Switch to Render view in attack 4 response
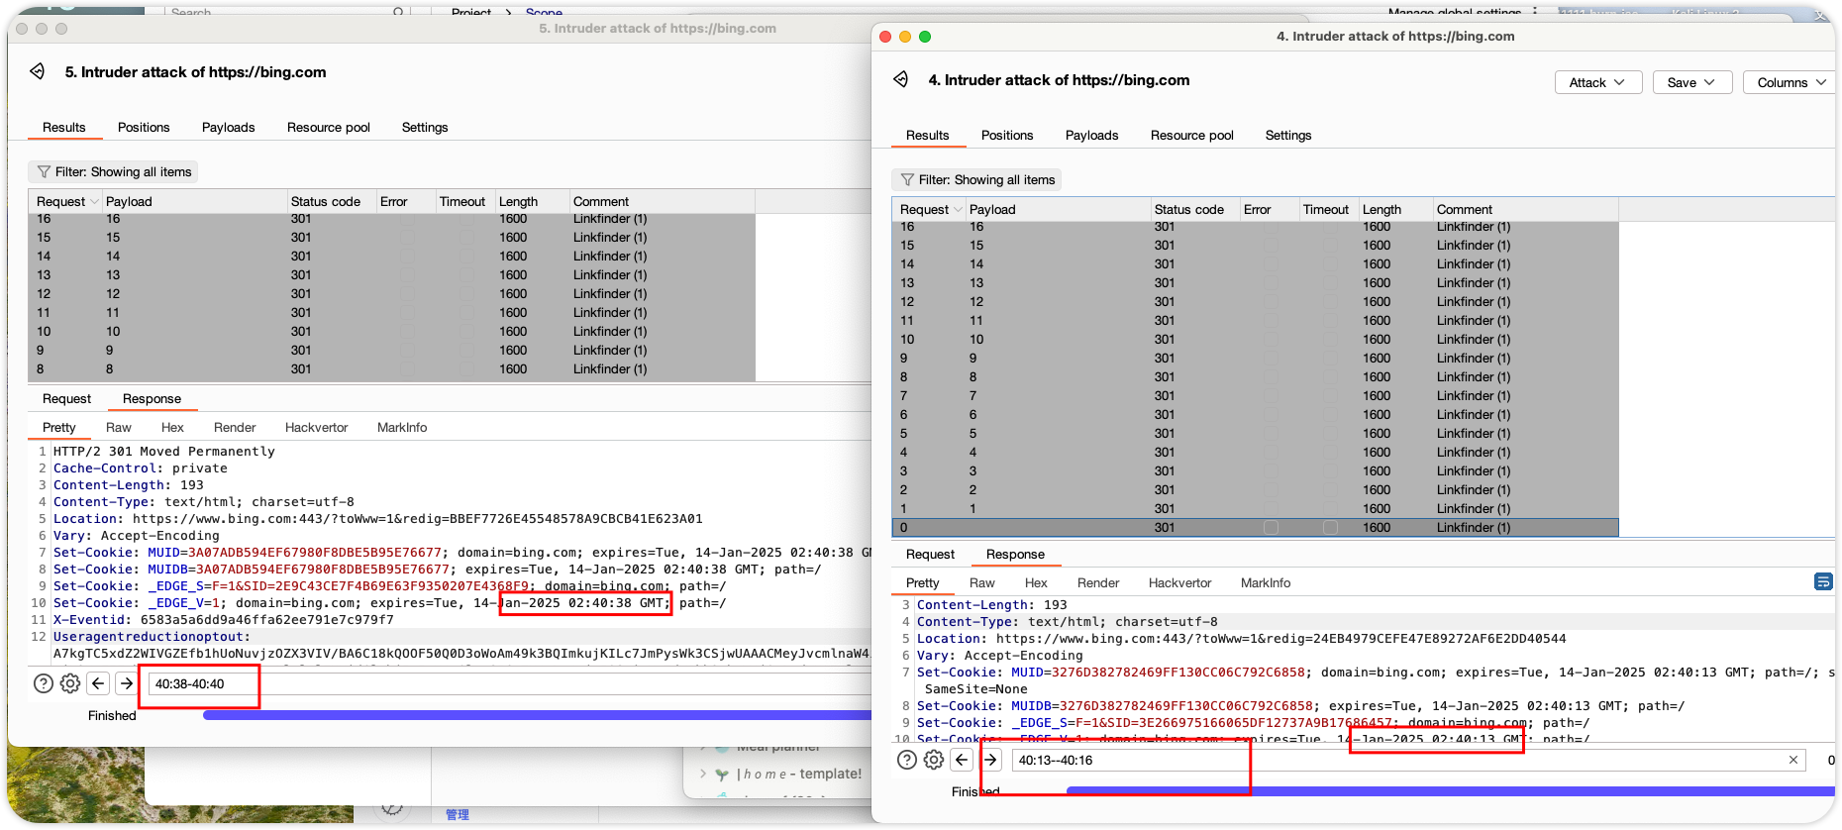The image size is (1842, 830). 1098,583
